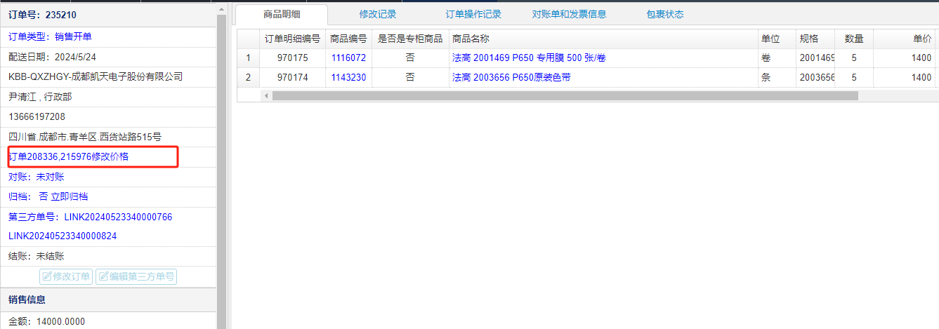Image resolution: width=939 pixels, height=329 pixels.
Task: Click the 对账: 未对账 row
Action: tap(108, 177)
